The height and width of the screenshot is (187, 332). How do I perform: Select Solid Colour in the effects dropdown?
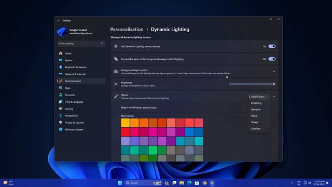(x=259, y=97)
